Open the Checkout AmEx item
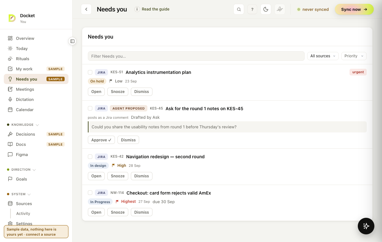Screen dimensions: 382x242 [x=96, y=212]
